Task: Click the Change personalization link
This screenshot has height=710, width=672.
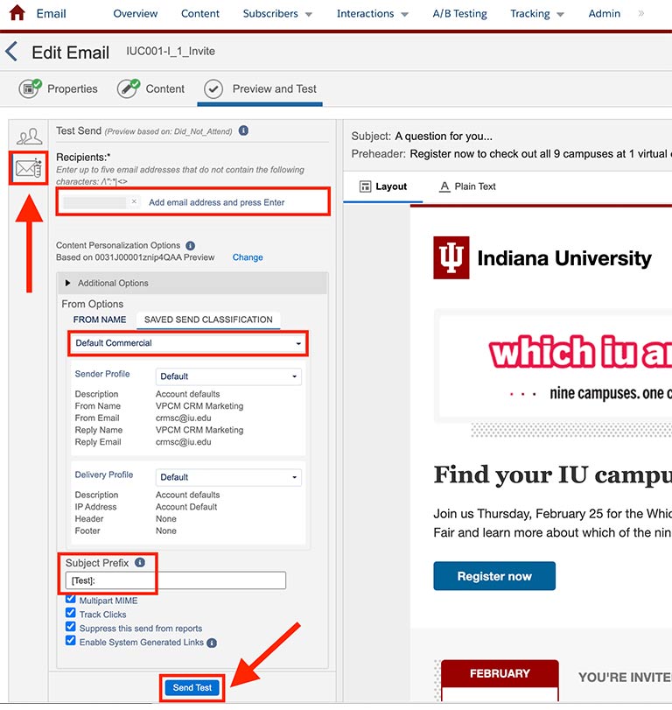Action: [x=248, y=257]
